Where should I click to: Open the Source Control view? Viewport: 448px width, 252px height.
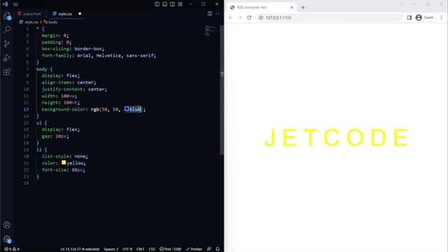[7, 43]
